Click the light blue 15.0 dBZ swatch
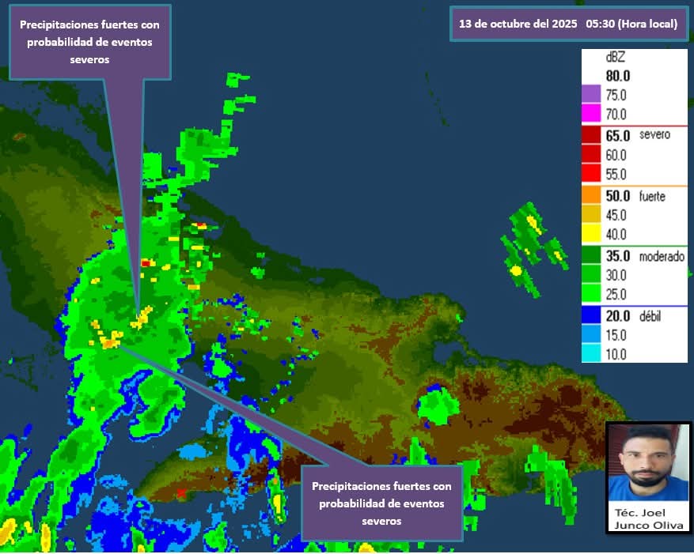 (x=592, y=335)
